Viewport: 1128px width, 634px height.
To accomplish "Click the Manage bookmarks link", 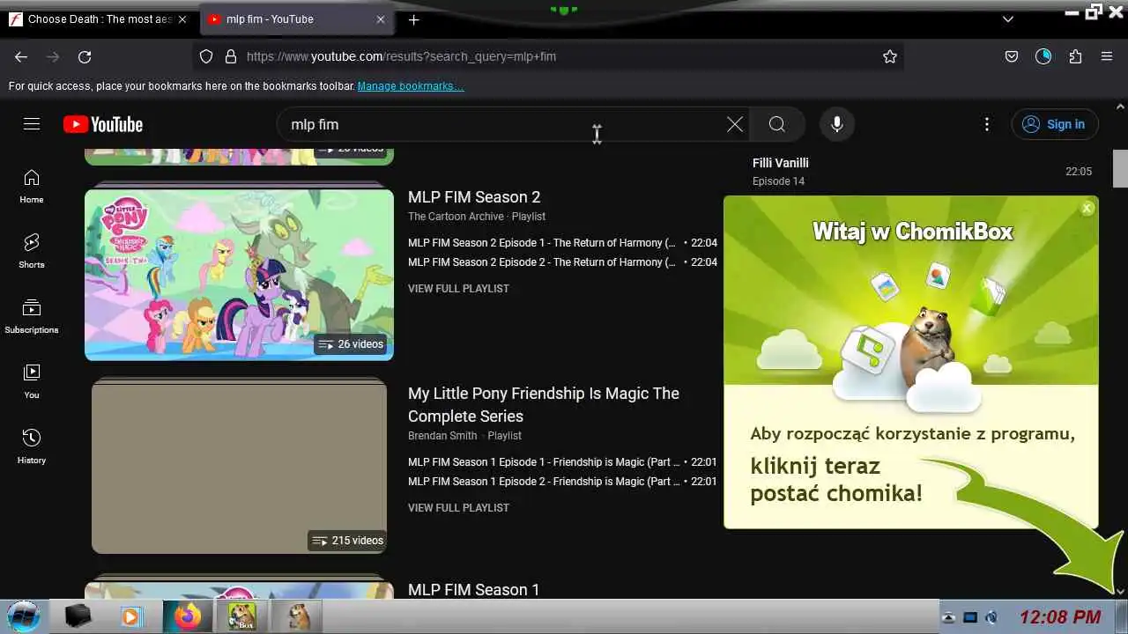I will pyautogui.click(x=411, y=86).
